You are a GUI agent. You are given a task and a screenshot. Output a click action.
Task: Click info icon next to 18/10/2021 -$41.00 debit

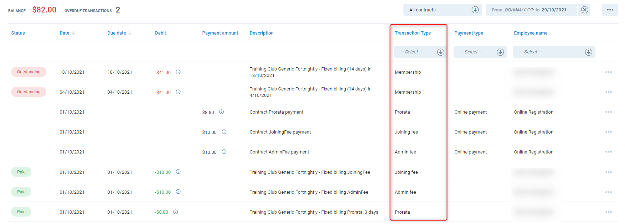(178, 72)
